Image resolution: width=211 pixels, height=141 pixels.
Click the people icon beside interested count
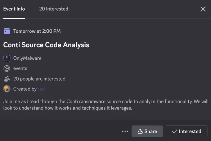tap(7, 79)
